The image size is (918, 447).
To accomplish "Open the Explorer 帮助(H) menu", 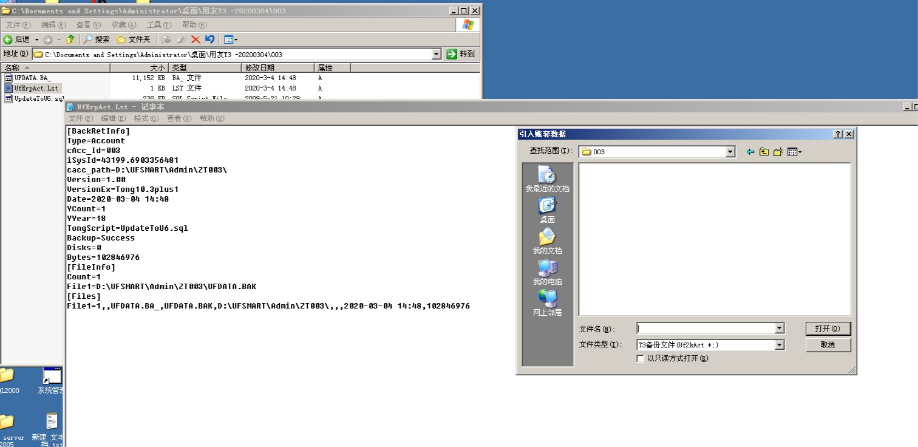I will 194,25.
